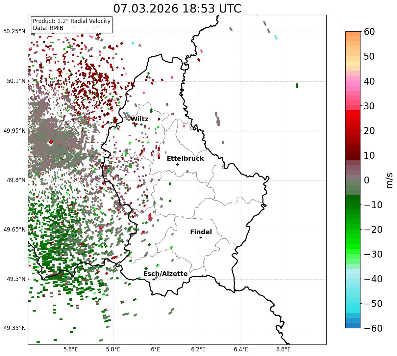Click the 49.95°N latitude tick label

(x=14, y=131)
